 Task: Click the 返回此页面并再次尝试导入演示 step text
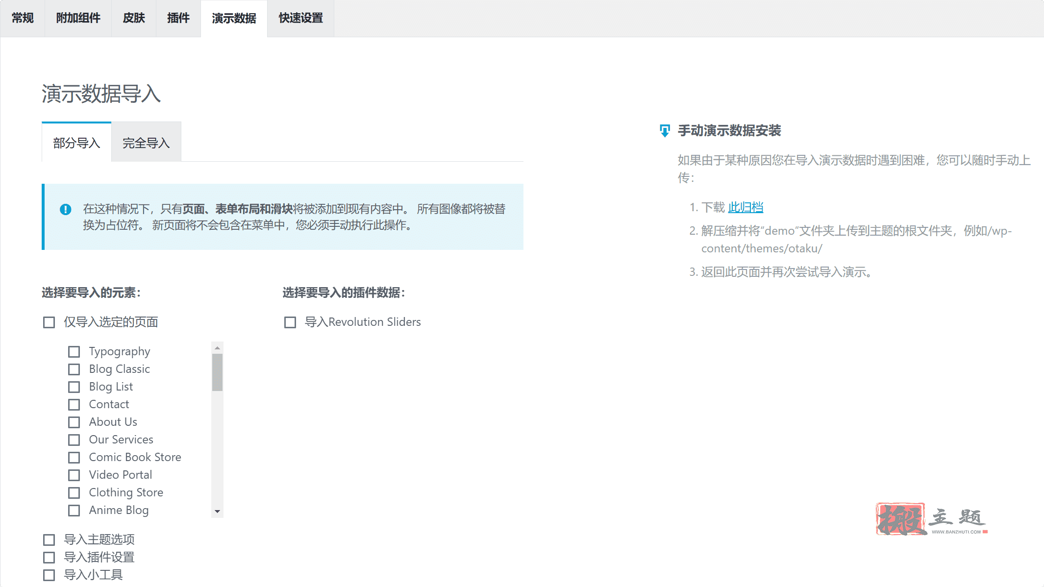(x=786, y=272)
